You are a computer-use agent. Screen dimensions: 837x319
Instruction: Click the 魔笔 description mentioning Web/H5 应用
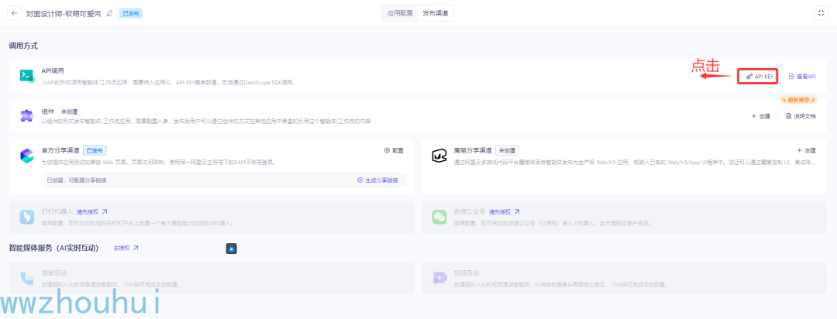635,162
